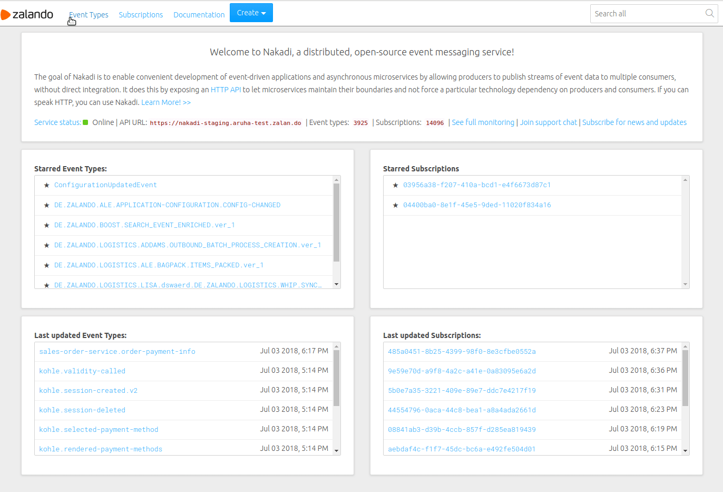Click the search magnifier icon
The width and height of the screenshot is (723, 492).
(x=709, y=13)
